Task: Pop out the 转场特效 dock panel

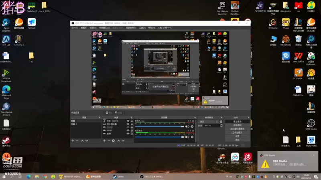Action: (221, 118)
